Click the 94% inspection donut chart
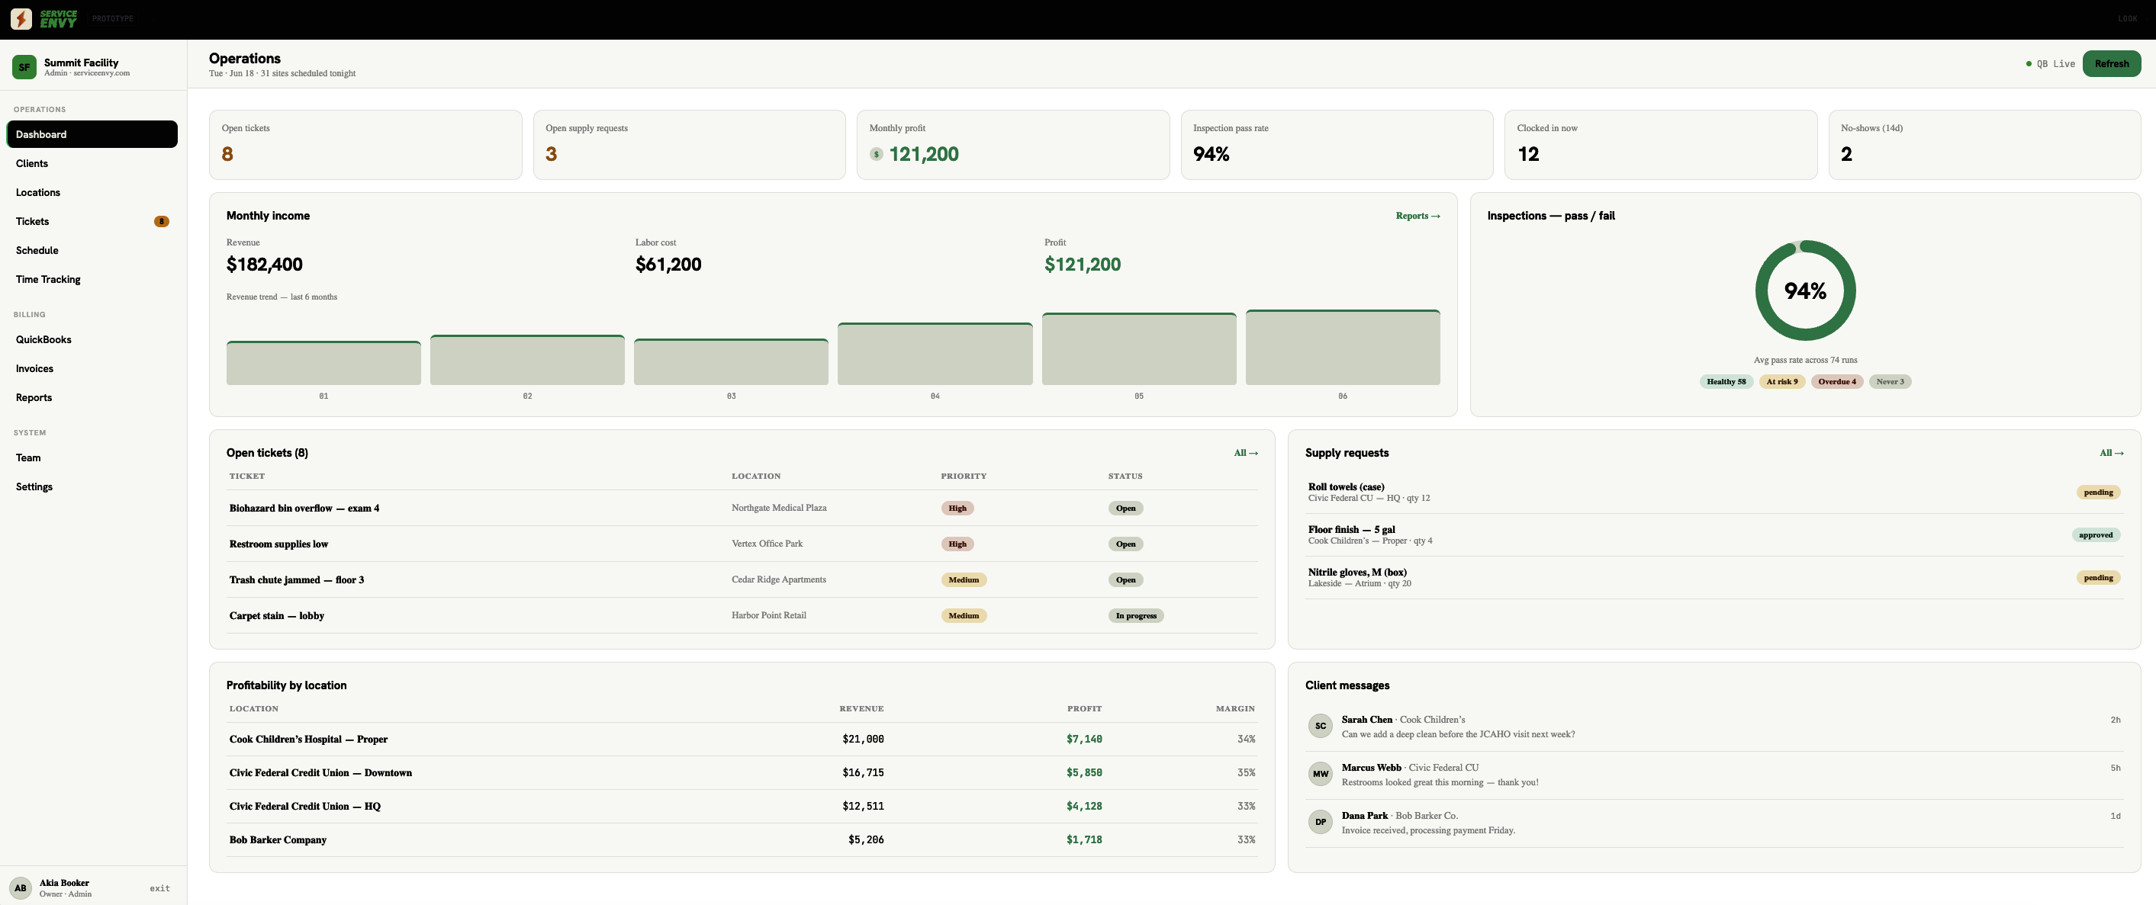 click(1805, 290)
